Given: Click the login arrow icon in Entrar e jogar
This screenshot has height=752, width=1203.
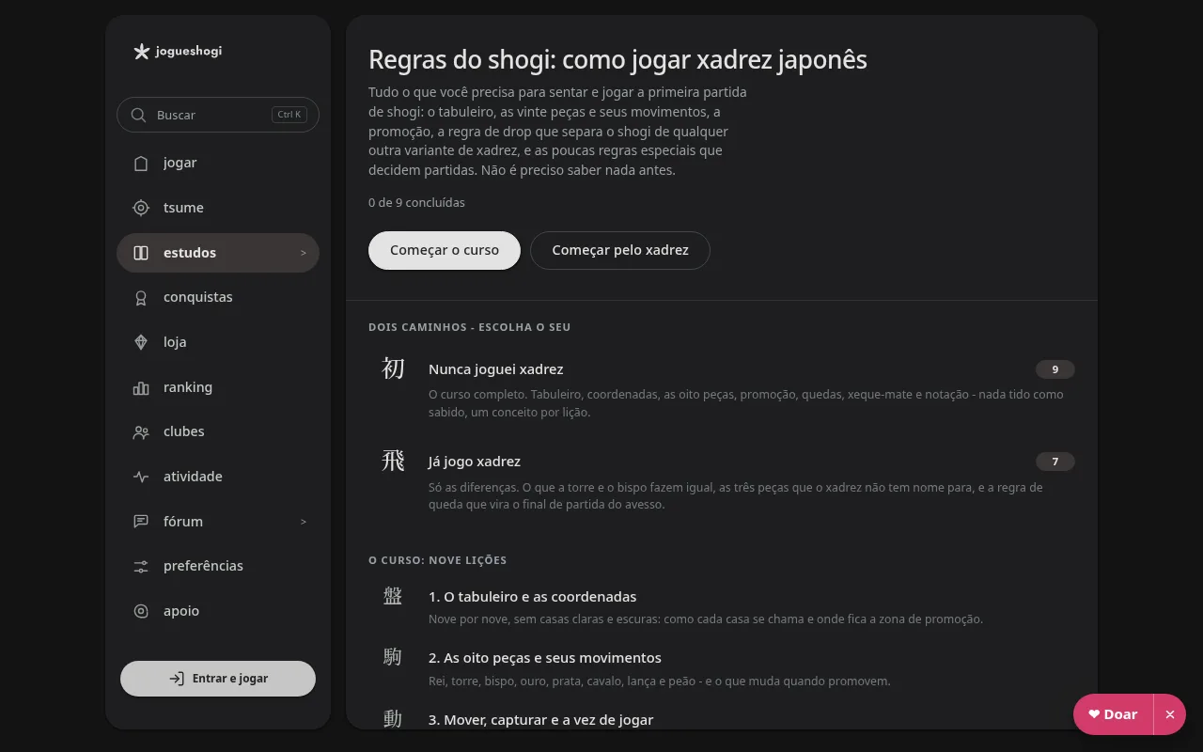Looking at the screenshot, I should click(177, 679).
